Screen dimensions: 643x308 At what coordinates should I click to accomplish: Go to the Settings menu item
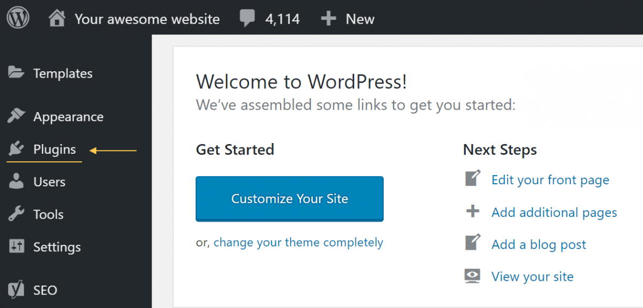coord(57,247)
